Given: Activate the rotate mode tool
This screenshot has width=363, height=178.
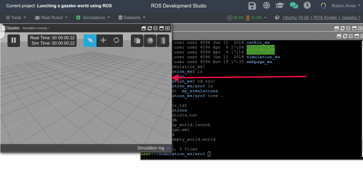Looking at the screenshot, I should (x=116, y=40).
